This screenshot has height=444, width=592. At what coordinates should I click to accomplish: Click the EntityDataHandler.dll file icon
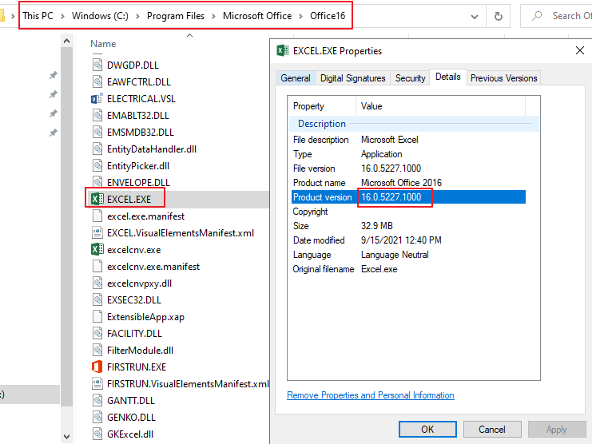97,149
